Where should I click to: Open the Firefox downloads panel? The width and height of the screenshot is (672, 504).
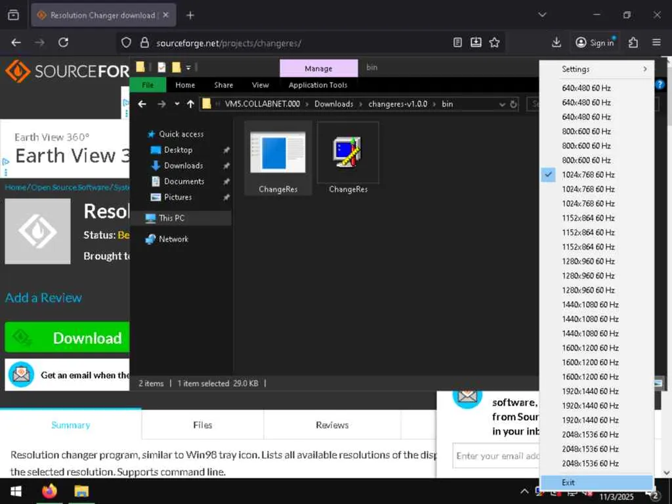pyautogui.click(x=556, y=43)
